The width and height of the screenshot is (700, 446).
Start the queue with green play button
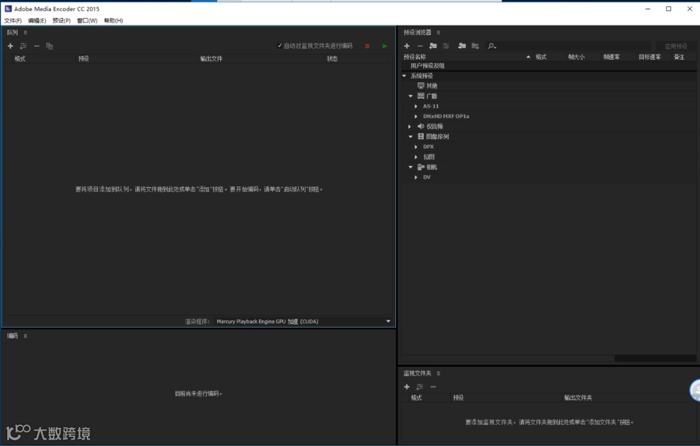[x=385, y=46]
